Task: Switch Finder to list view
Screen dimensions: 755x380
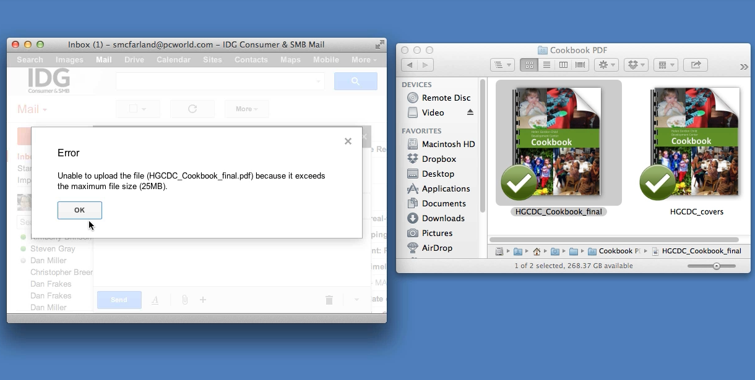Action: coord(546,65)
